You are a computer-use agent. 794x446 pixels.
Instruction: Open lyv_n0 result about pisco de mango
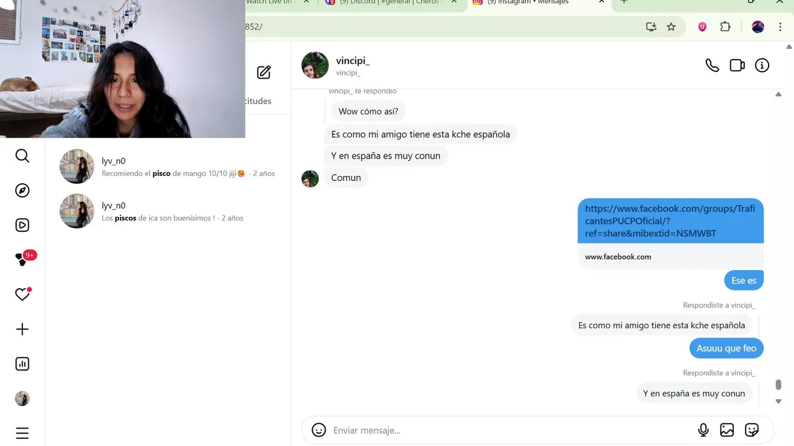pyautogui.click(x=168, y=167)
